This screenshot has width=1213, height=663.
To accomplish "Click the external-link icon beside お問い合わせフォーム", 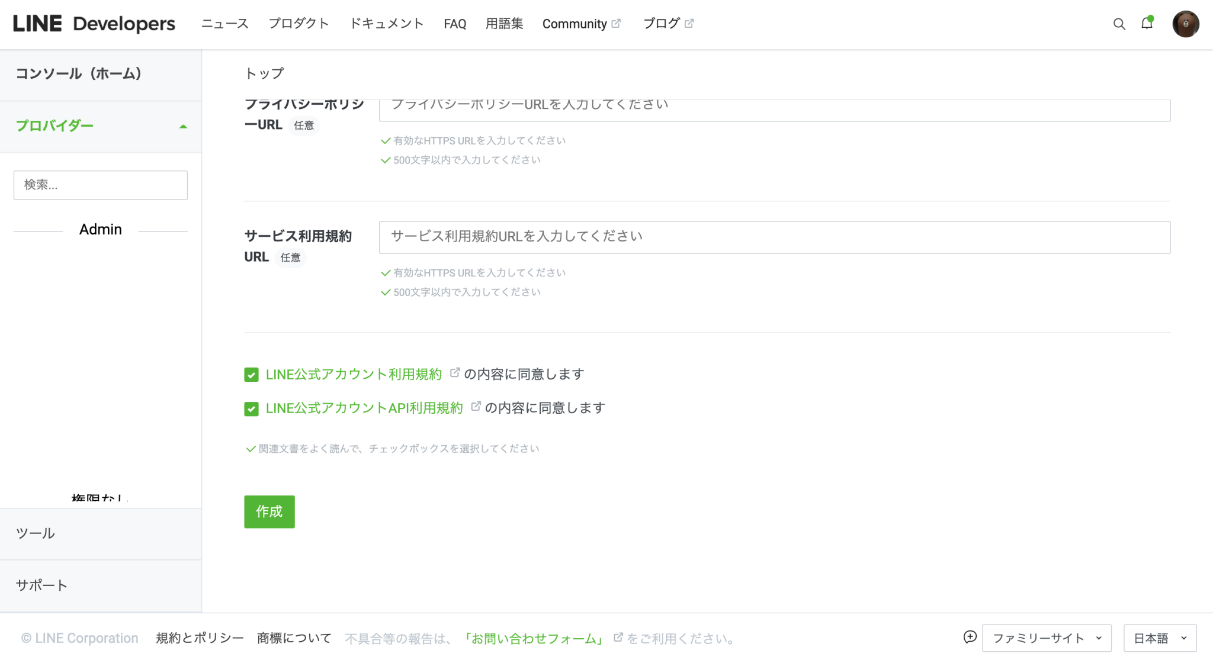I will click(x=617, y=638).
